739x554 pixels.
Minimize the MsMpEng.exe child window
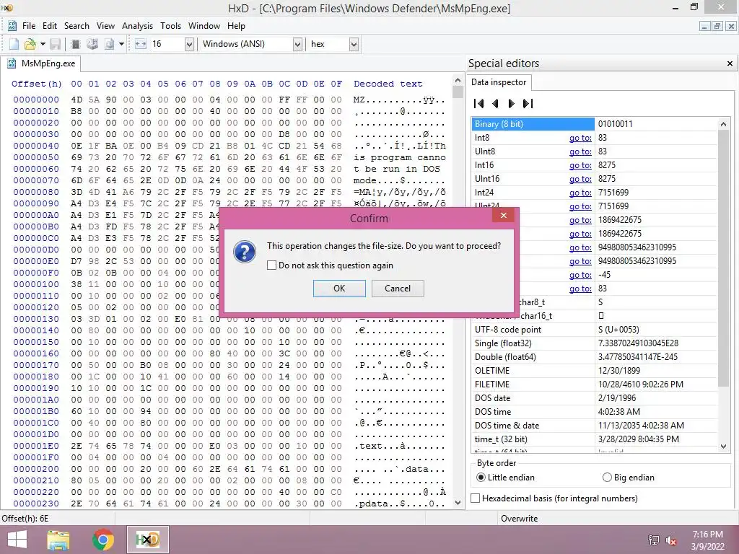click(x=704, y=26)
